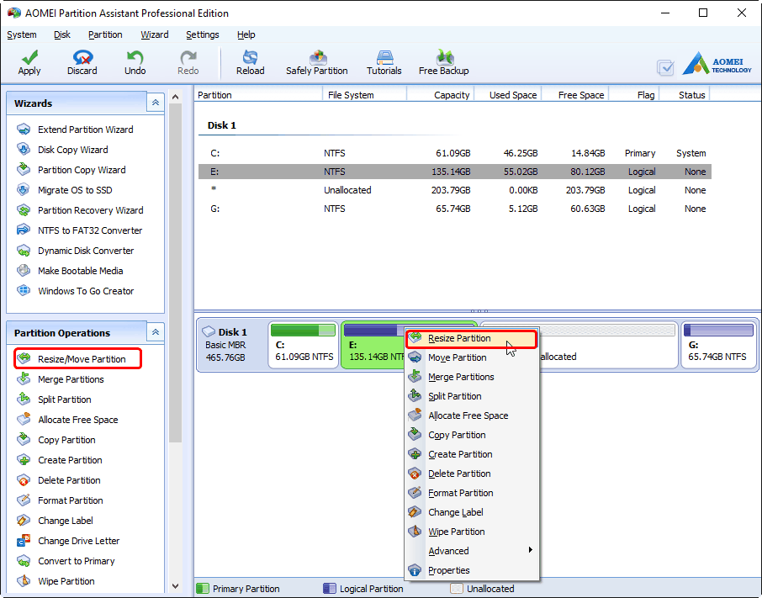Click the checkmark icon beside AOMEI logo
The width and height of the screenshot is (762, 598).
(665, 67)
